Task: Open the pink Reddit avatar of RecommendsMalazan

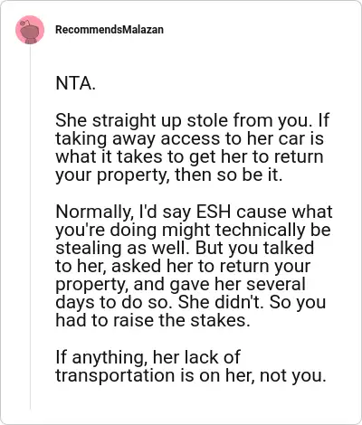Action: tap(30, 30)
